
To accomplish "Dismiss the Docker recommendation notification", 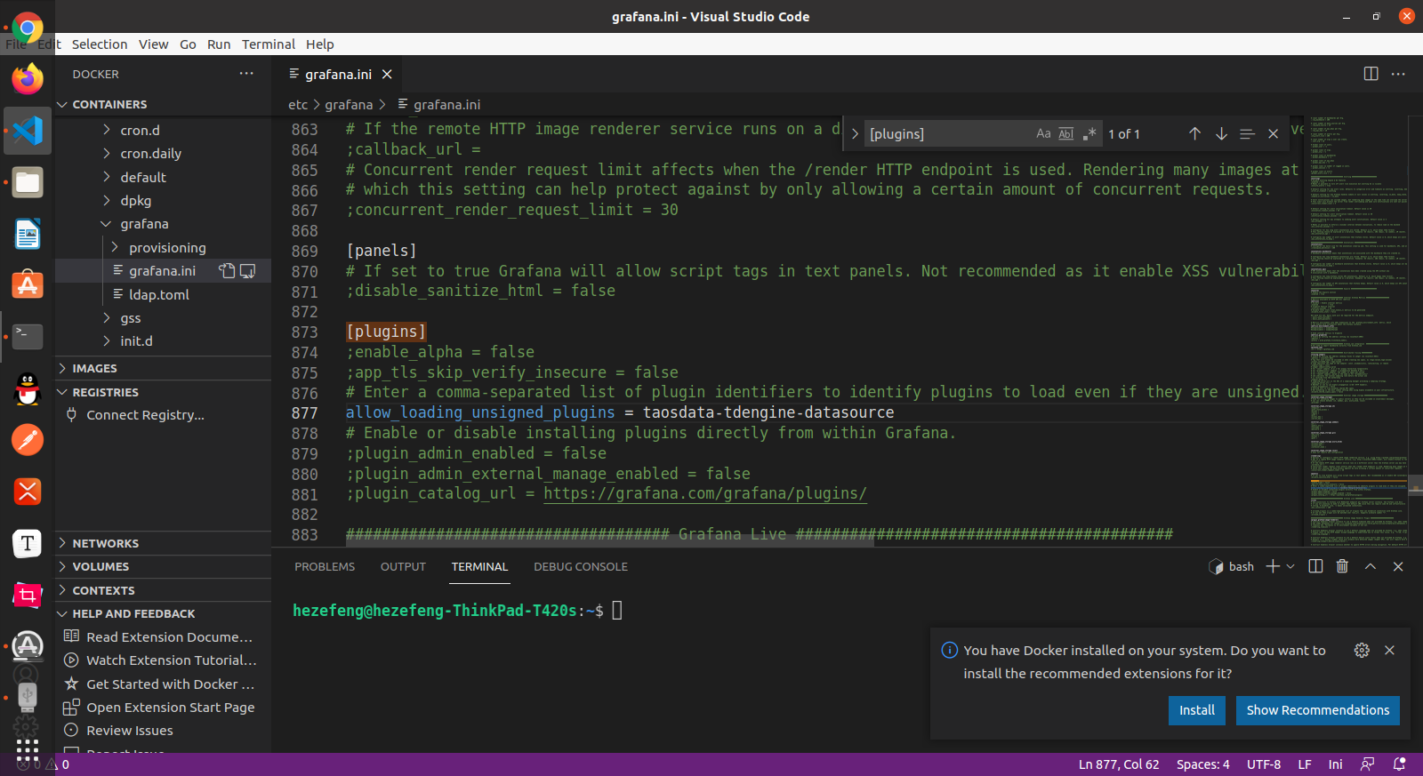I will coord(1389,650).
